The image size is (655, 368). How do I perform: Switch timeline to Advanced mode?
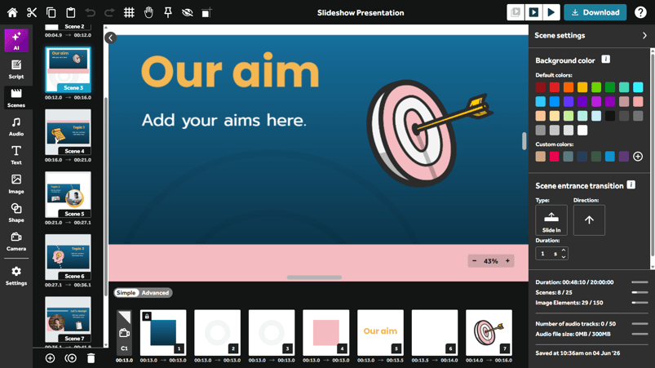pyautogui.click(x=155, y=293)
